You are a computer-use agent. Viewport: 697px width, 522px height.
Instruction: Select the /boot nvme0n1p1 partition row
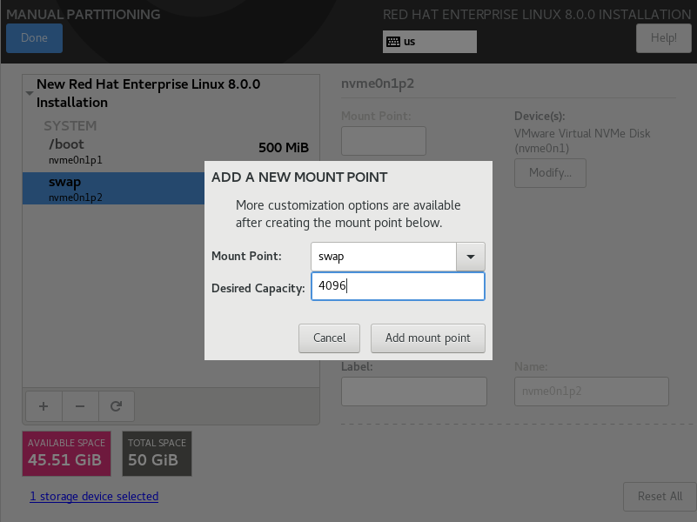click(171, 151)
